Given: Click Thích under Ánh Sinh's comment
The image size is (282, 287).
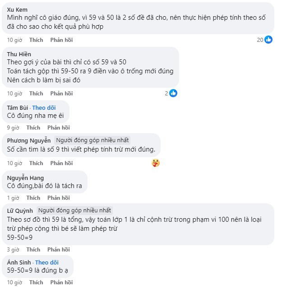Looking at the screenshot, I should (36, 283).
